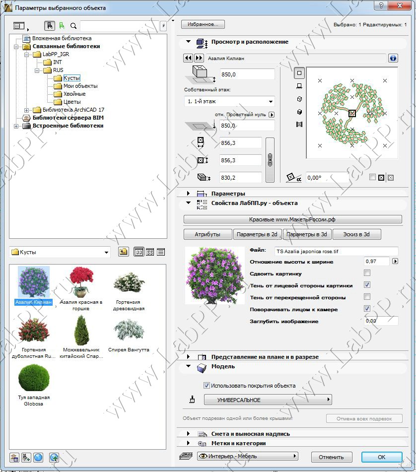Go to next object with double-right arrows

(x=199, y=58)
